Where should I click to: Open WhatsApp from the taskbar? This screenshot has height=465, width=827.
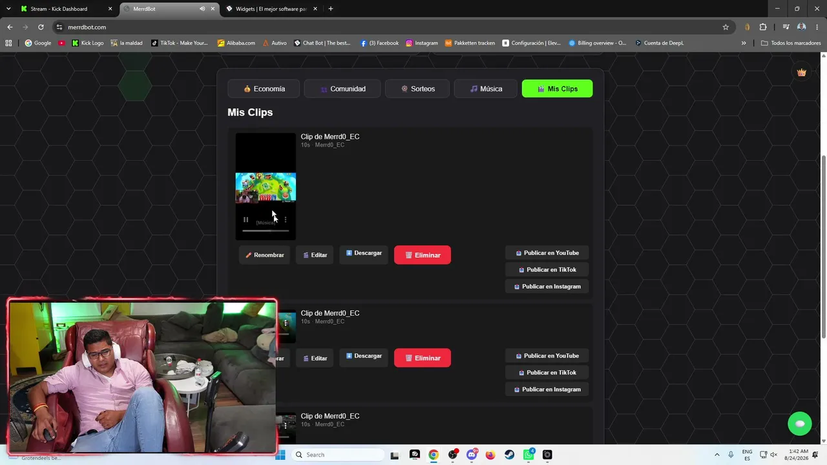[x=529, y=455]
